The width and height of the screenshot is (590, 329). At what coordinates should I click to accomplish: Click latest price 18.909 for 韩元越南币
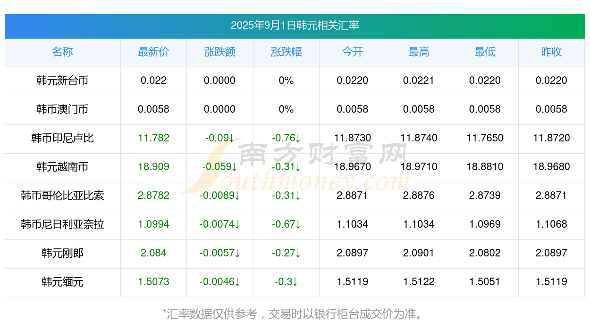[153, 167]
